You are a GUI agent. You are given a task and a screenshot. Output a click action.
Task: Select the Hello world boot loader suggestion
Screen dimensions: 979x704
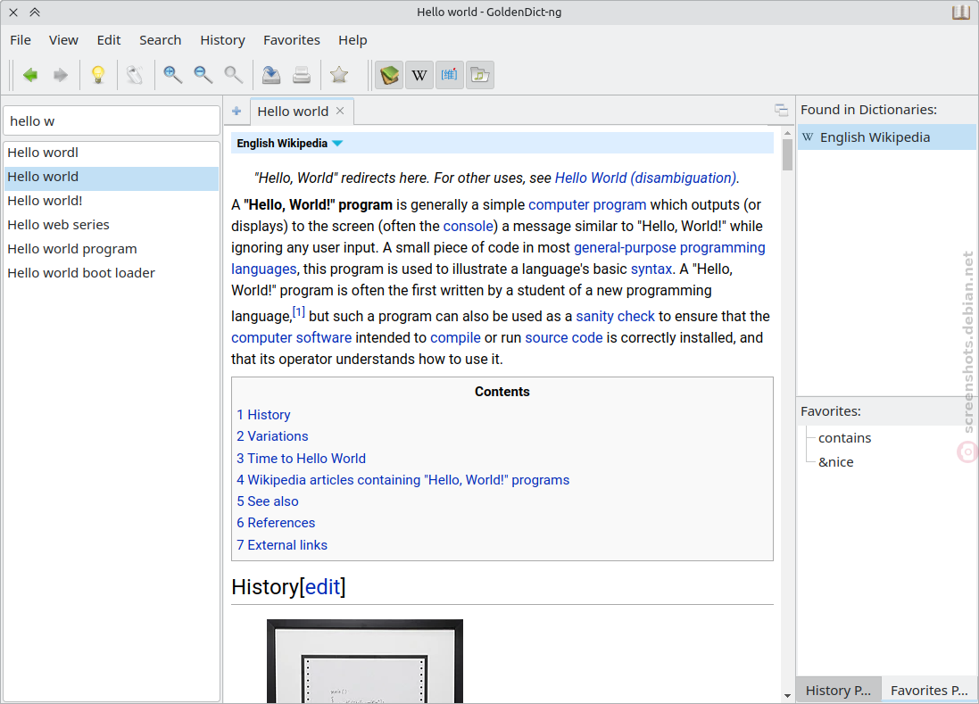[112, 273]
